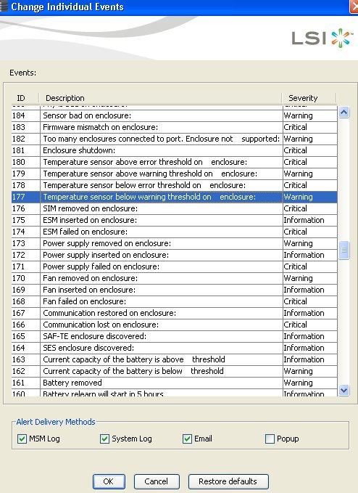Screen dimensions: 358x493
Task: Click the window icon in title bar
Action: click(x=4, y=7)
